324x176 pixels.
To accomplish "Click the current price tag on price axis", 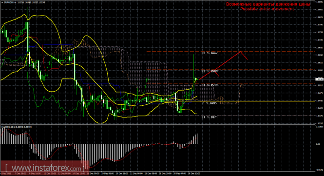I will click(x=320, y=79).
